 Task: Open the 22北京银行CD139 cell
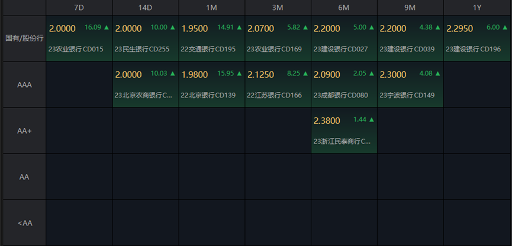(212, 84)
